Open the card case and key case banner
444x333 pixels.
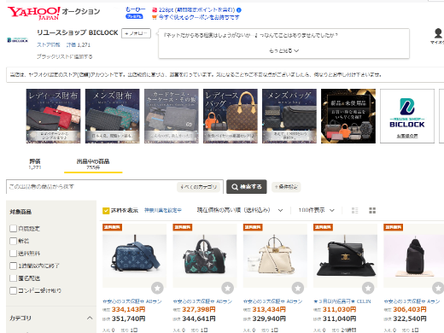[x=172, y=116]
